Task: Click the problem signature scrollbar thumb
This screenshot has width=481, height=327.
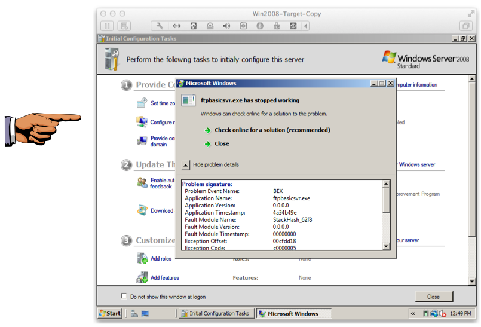Action: (387, 200)
